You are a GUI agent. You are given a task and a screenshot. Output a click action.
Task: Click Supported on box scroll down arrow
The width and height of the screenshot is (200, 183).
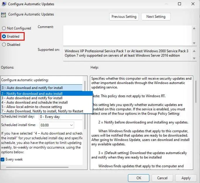(194, 58)
